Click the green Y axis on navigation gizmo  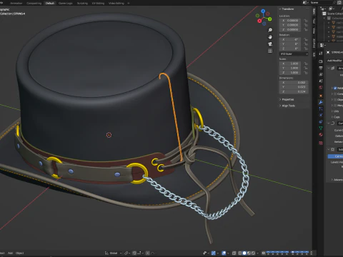(270, 19)
